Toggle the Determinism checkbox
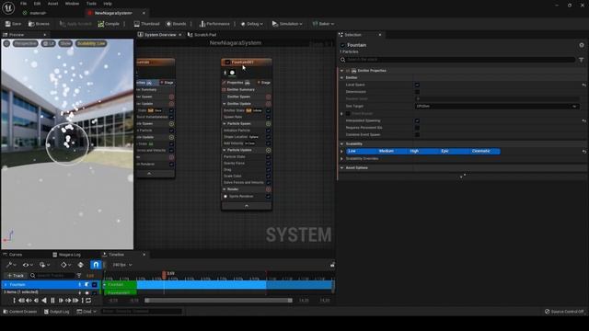The height and width of the screenshot is (331, 589). click(x=417, y=92)
